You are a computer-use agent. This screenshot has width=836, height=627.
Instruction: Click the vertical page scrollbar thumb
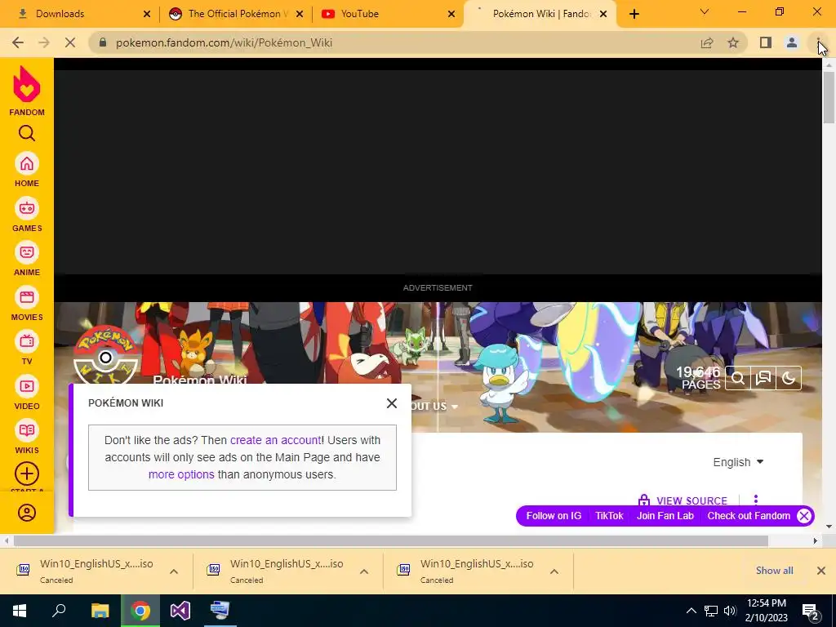click(x=829, y=98)
